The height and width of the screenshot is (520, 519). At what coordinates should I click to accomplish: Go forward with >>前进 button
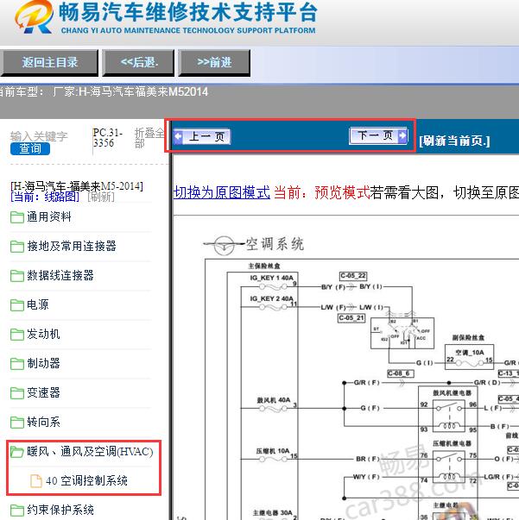(214, 63)
